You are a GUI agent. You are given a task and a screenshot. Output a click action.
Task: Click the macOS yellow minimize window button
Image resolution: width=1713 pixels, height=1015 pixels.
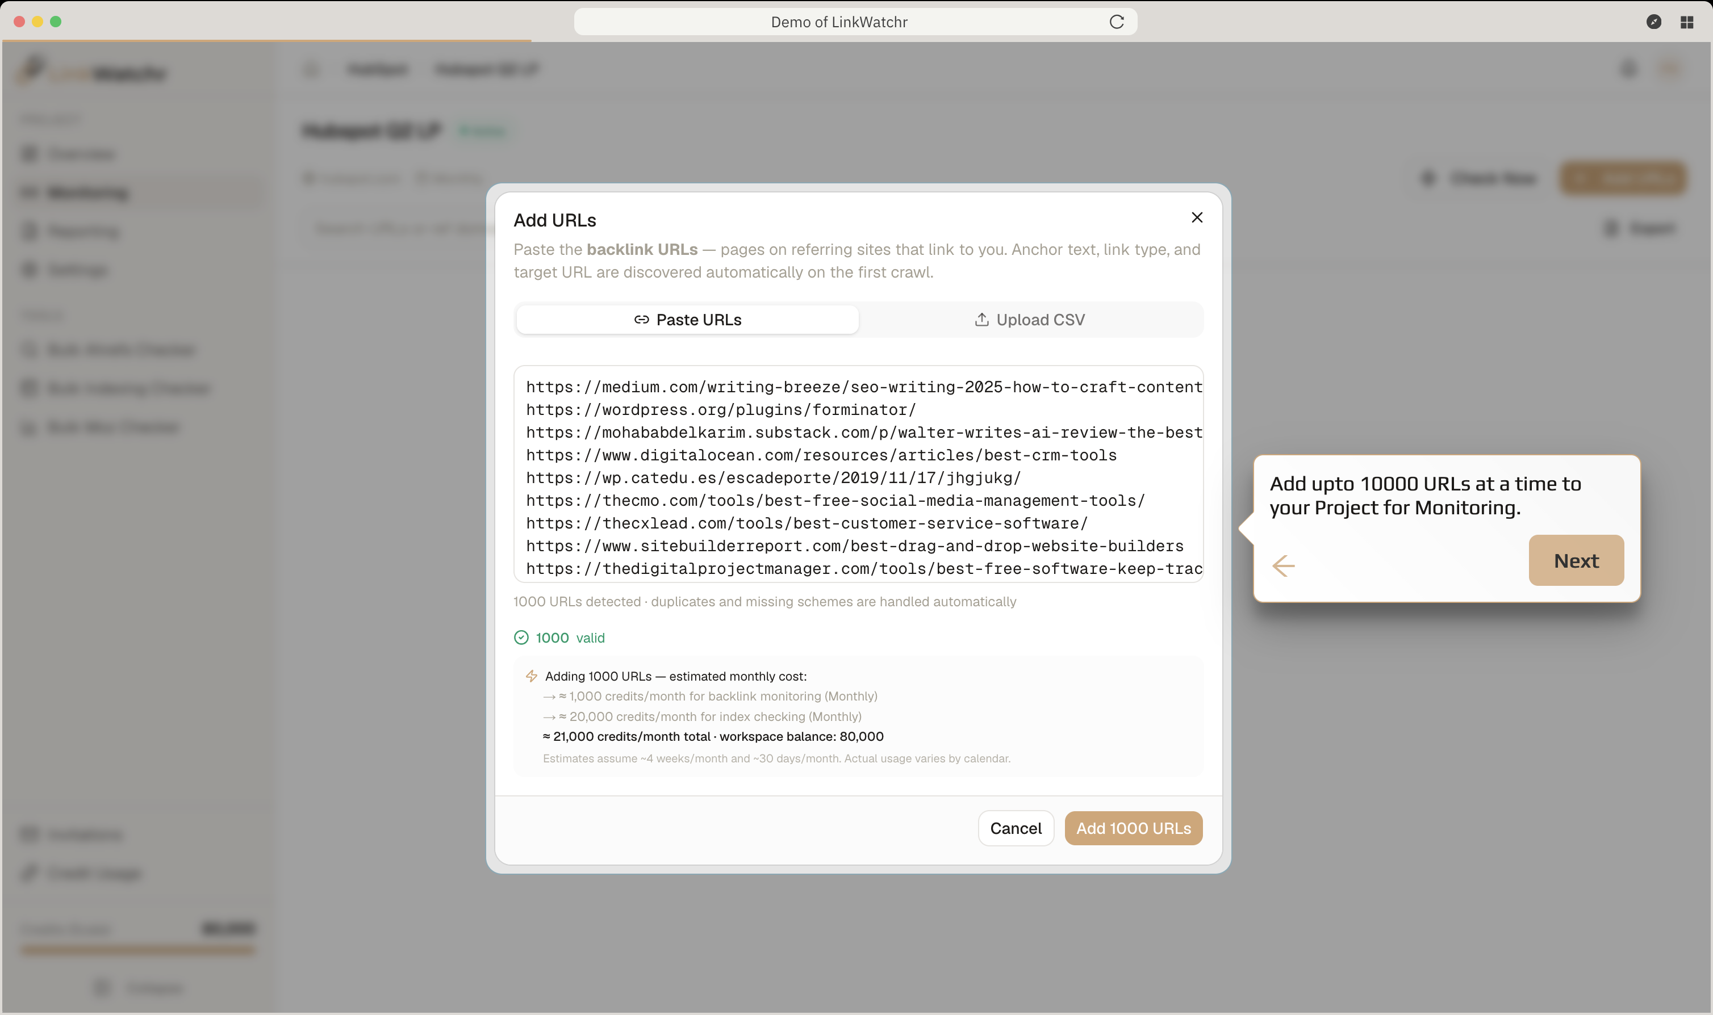37,22
